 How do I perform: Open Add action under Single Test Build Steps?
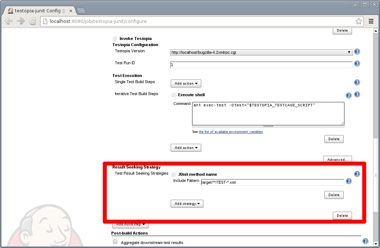click(x=186, y=83)
